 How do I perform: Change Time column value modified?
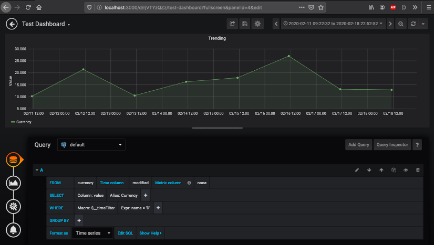140,183
